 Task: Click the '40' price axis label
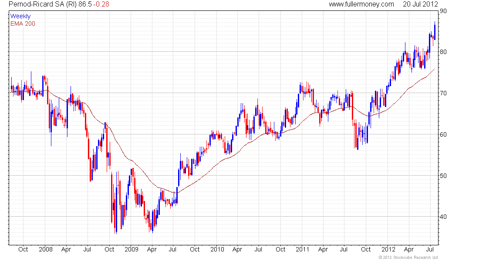(443, 217)
